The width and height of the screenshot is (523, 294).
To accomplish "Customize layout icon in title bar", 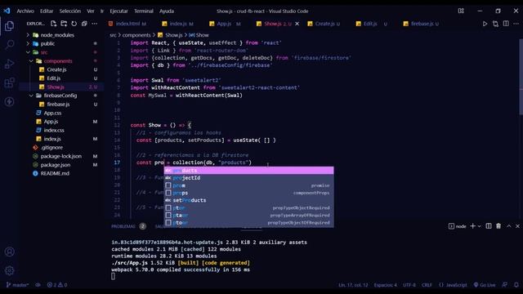I will 461,11.
